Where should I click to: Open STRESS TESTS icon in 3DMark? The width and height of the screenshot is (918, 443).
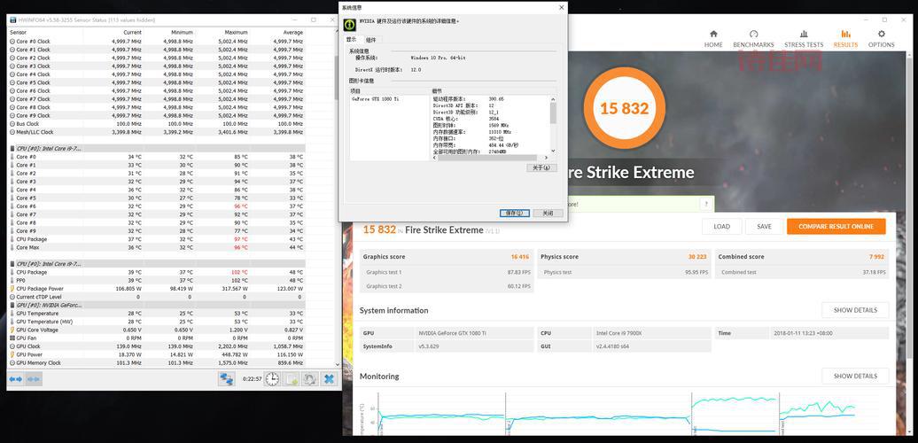point(804,34)
